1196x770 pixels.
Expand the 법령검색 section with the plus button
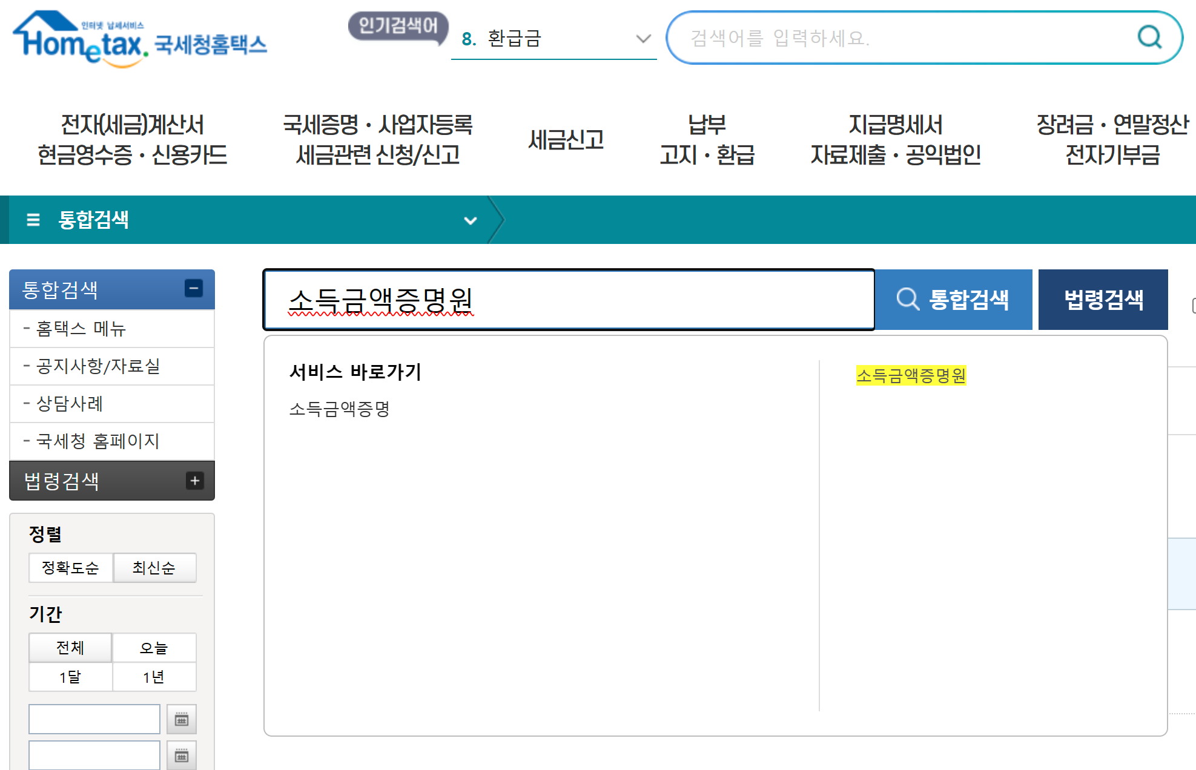(x=194, y=480)
